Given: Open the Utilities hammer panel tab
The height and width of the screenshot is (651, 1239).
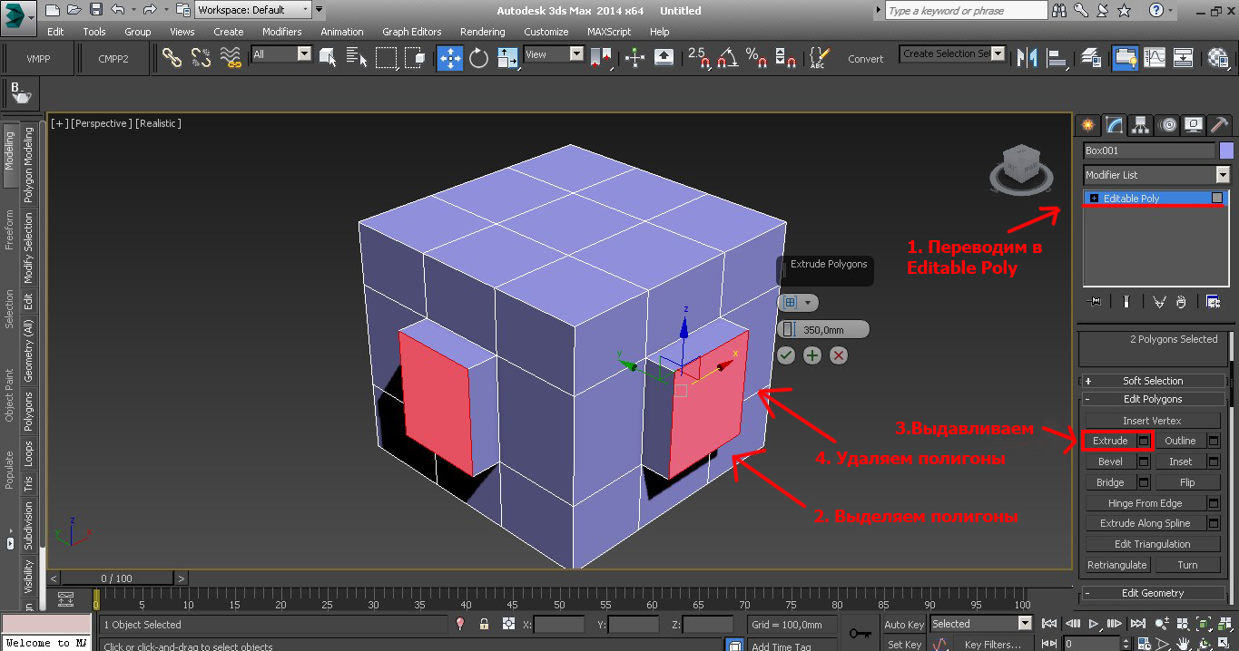Looking at the screenshot, I should click(1219, 125).
